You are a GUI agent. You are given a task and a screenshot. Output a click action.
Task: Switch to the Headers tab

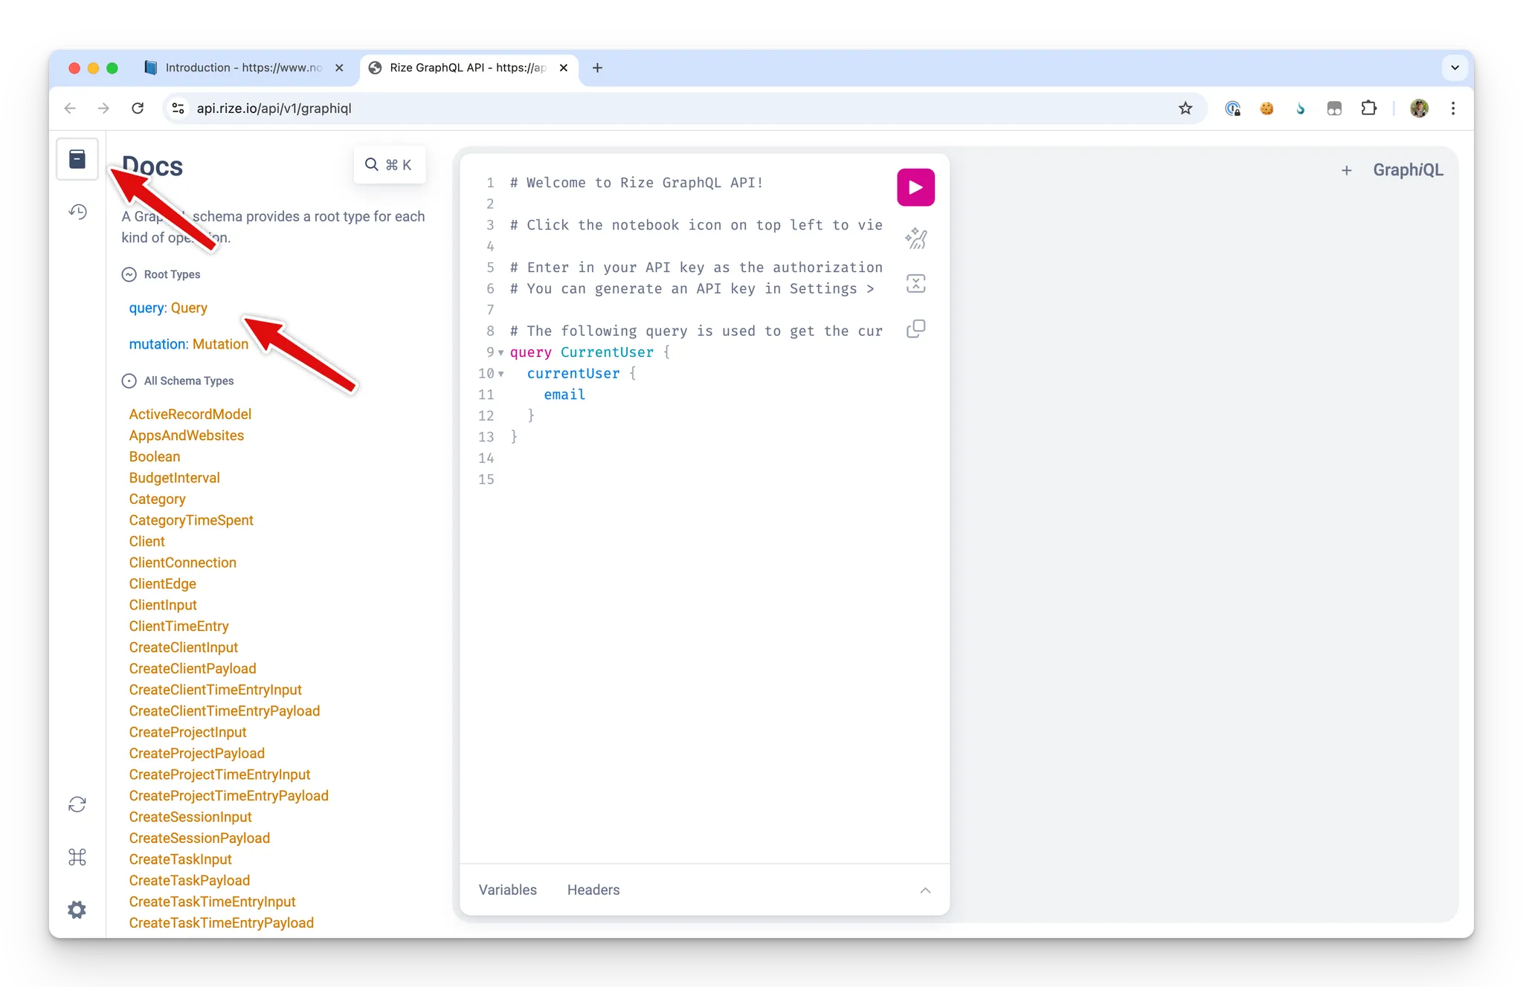point(593,890)
